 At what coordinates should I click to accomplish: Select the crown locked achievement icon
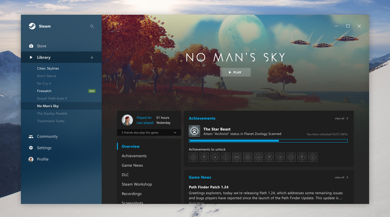click(x=259, y=157)
